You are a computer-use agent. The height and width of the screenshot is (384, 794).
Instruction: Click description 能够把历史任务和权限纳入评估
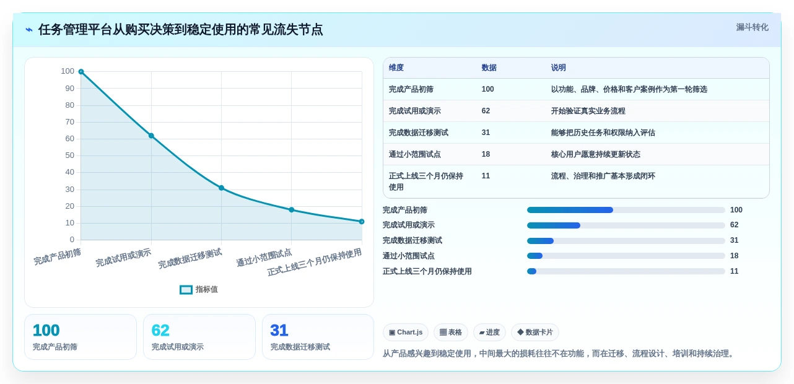[x=603, y=133]
